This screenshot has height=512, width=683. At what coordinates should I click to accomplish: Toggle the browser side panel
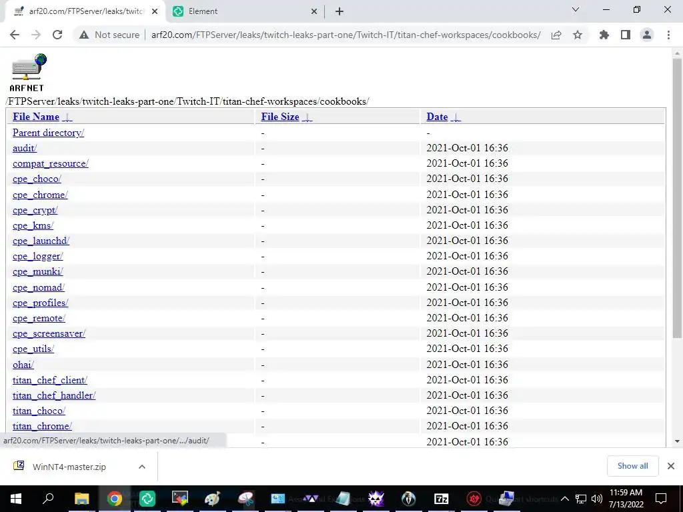[626, 35]
